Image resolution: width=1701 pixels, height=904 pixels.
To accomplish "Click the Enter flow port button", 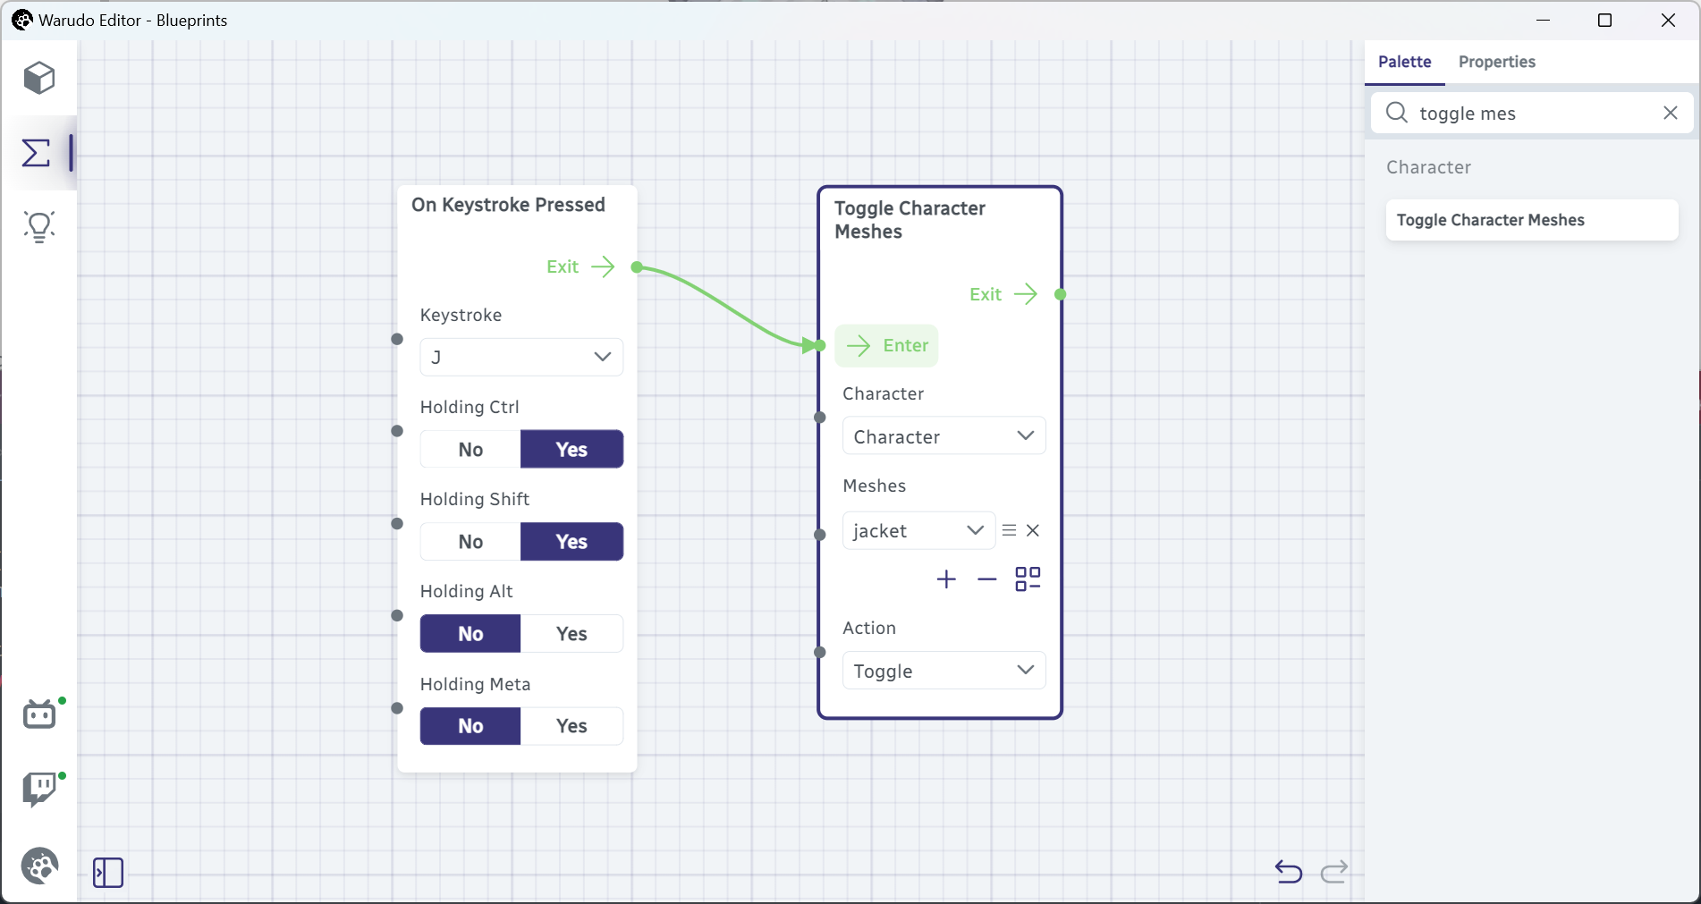I will [x=886, y=346].
